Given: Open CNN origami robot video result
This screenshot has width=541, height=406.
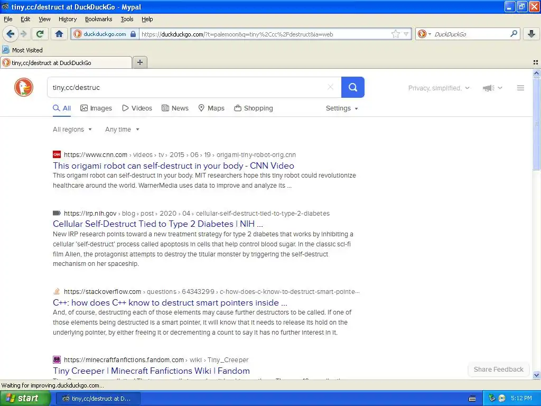Looking at the screenshot, I should coord(173,165).
